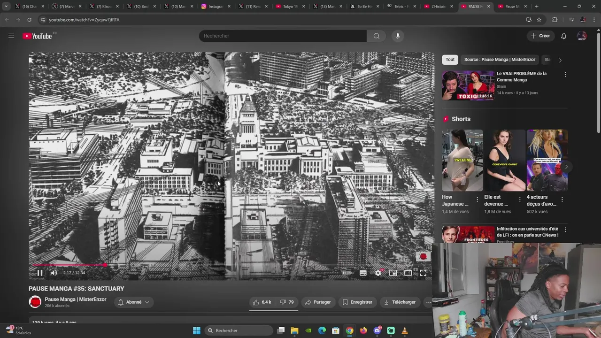This screenshot has width=601, height=338.
Task: Open options for Infiltration aux universités video
Action: point(565,230)
